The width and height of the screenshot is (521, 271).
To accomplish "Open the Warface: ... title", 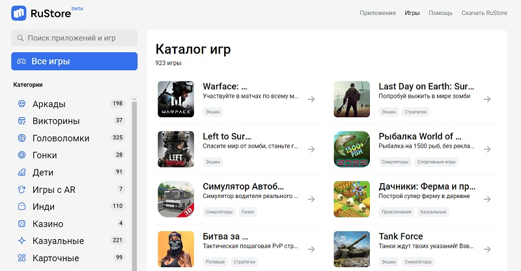I will click(x=225, y=87).
